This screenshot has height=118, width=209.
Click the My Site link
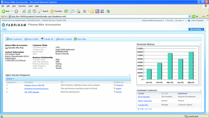170,20
